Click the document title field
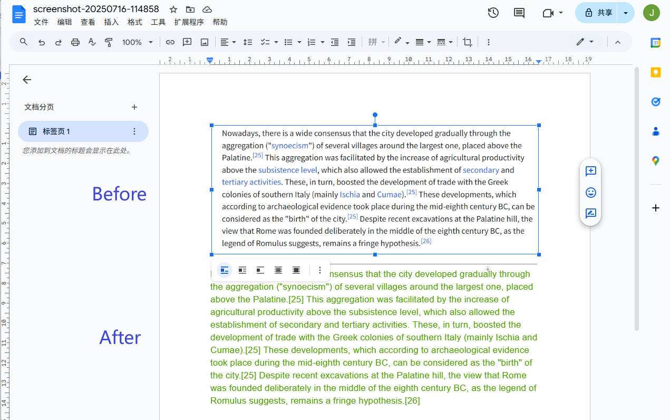Image resolution: width=670 pixels, height=420 pixels. click(x=96, y=9)
